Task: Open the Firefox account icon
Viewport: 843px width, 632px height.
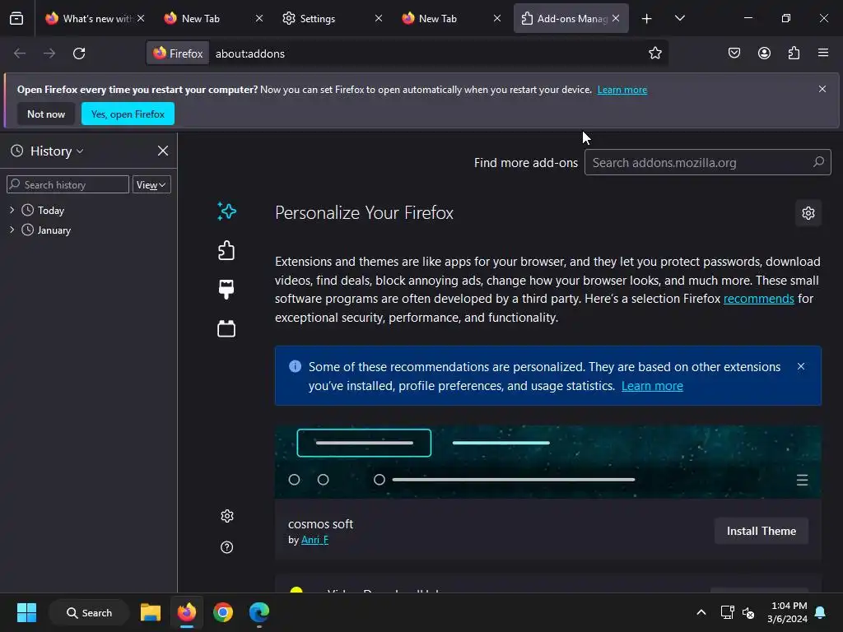Action: pyautogui.click(x=764, y=53)
